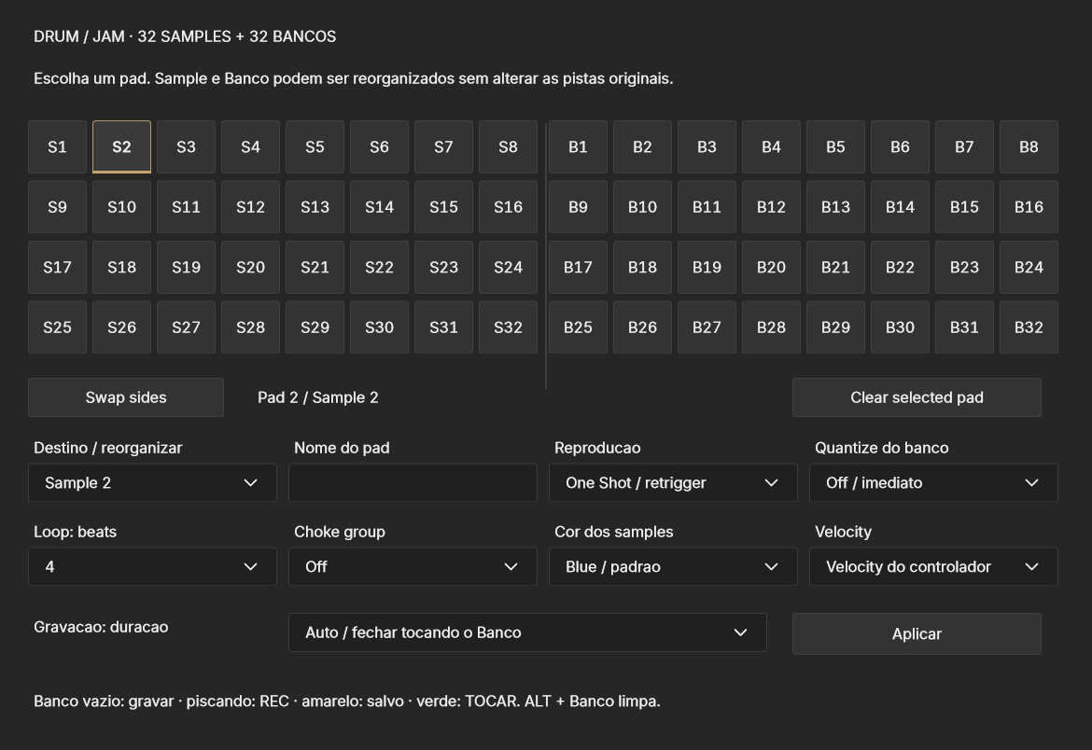
Task: Open the Quantize do banco dropdown
Action: 933,482
